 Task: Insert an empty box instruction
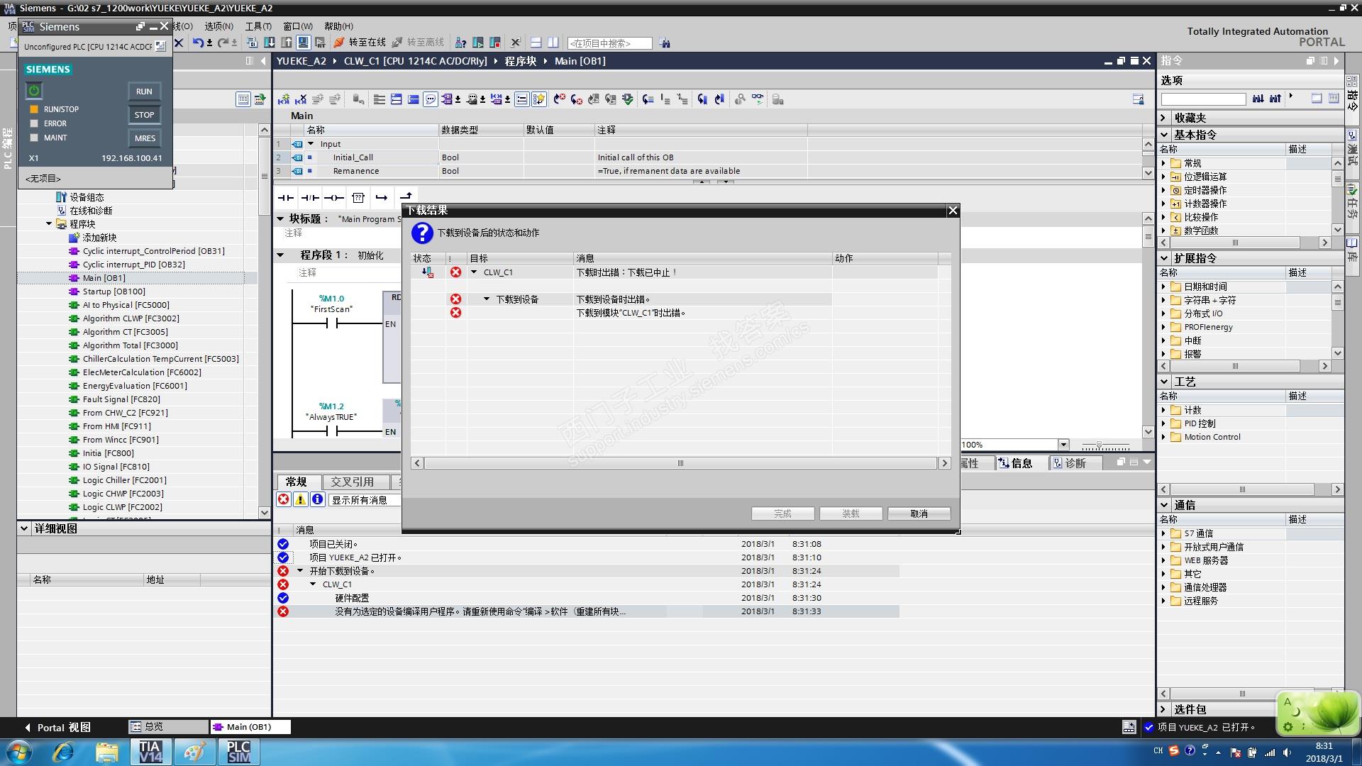point(358,198)
